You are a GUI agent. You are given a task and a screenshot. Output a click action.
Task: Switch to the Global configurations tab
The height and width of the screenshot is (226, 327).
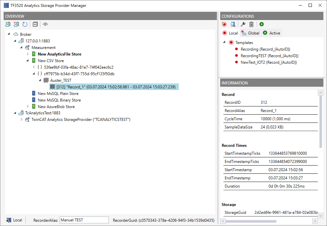pos(250,33)
